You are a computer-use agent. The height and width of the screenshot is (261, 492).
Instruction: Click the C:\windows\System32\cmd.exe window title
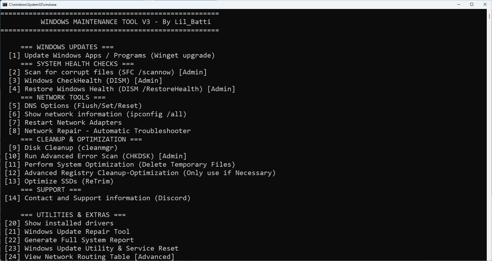point(33,5)
